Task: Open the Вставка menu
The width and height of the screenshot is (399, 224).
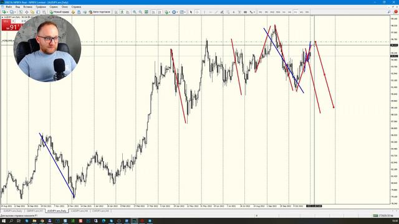Action: pyautogui.click(x=27, y=7)
